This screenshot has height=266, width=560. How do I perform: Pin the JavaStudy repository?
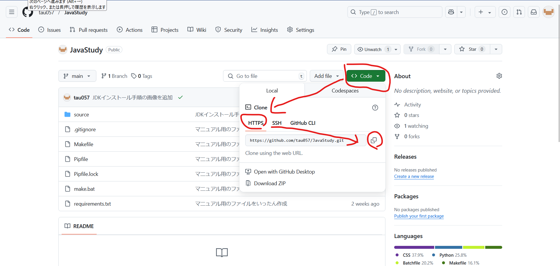pyautogui.click(x=339, y=49)
